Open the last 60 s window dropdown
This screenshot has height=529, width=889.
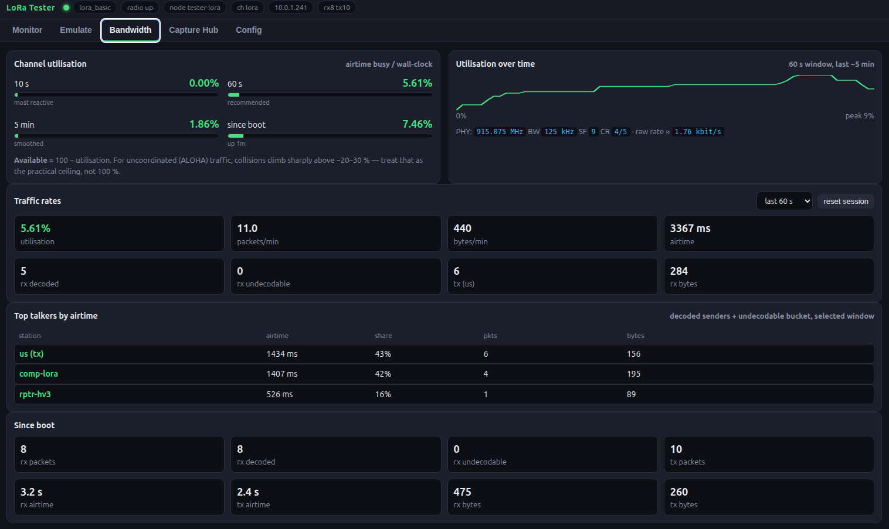[784, 201]
